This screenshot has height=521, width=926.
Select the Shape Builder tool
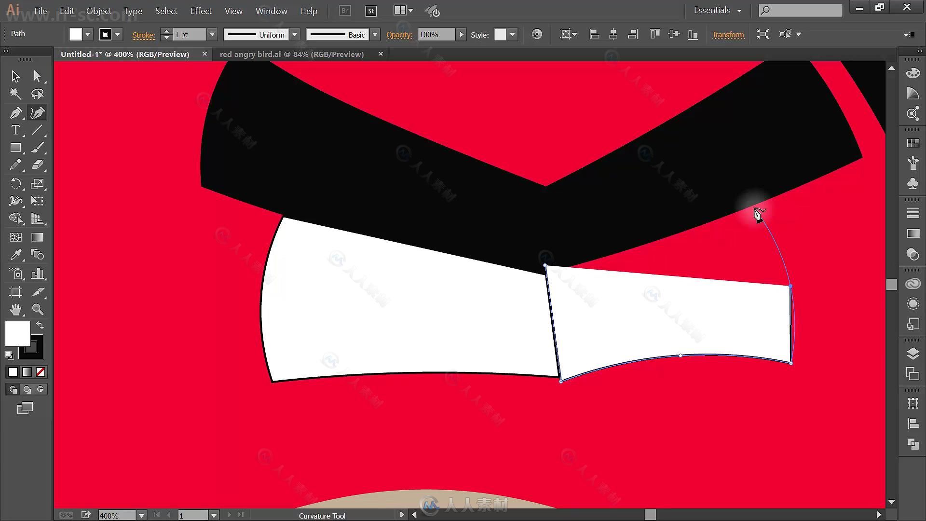[15, 219]
